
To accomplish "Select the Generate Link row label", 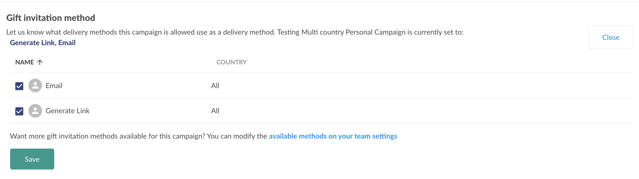I will (x=68, y=111).
